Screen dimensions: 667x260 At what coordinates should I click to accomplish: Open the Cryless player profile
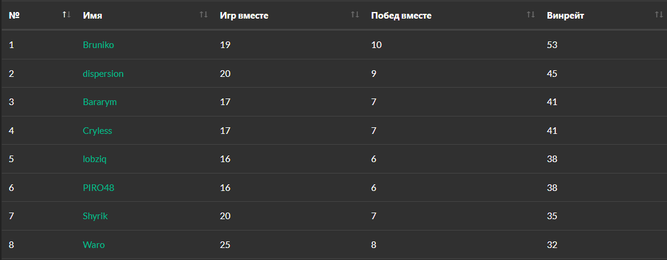click(x=97, y=131)
